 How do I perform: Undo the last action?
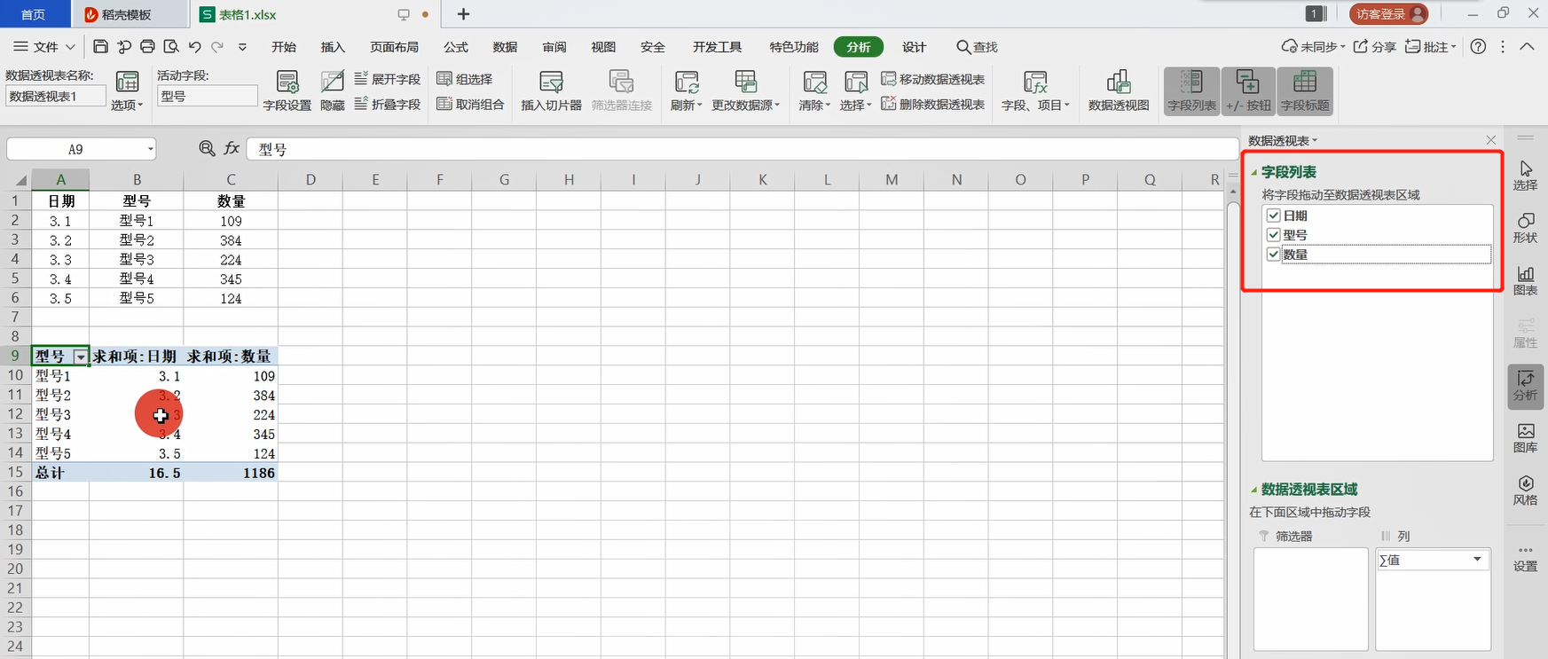pos(195,47)
